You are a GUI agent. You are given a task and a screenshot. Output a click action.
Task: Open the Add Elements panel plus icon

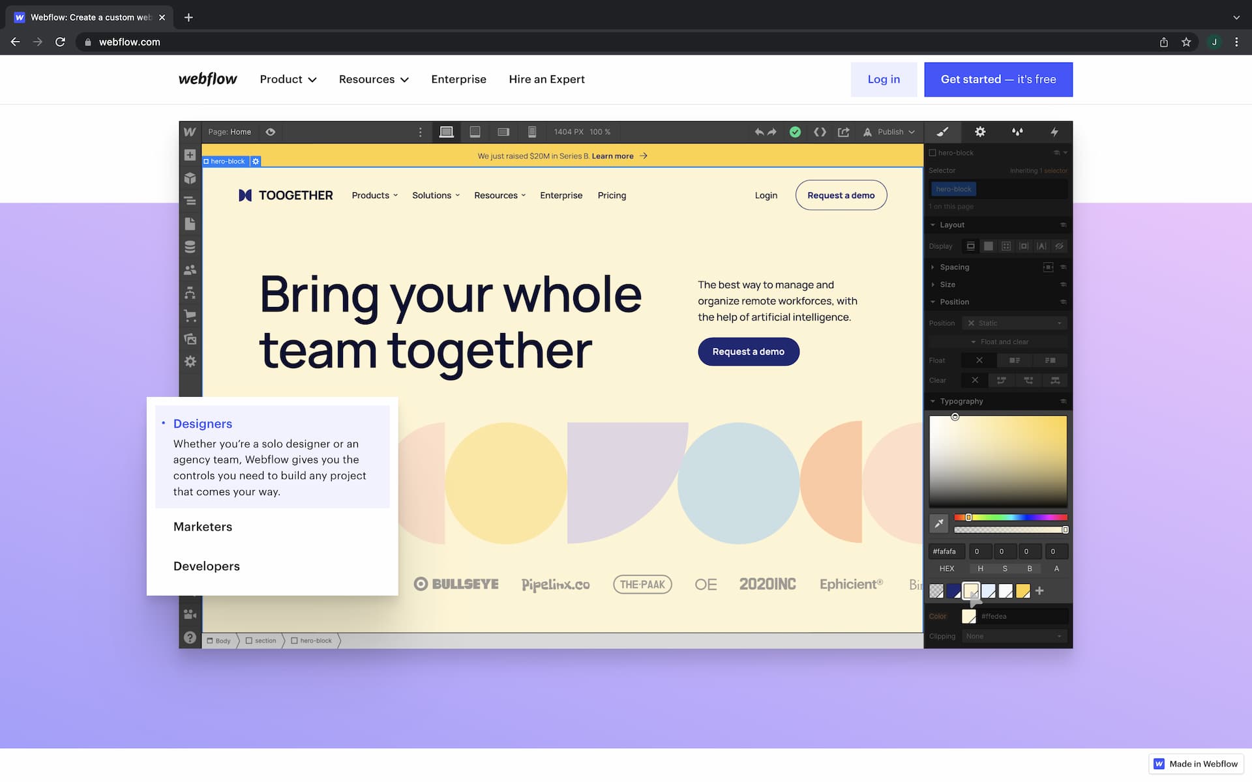click(x=190, y=155)
